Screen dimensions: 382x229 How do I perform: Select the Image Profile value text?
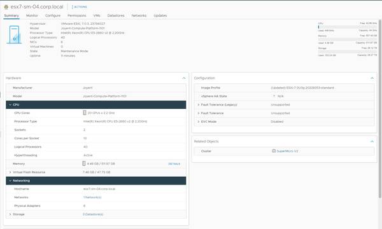(302, 88)
